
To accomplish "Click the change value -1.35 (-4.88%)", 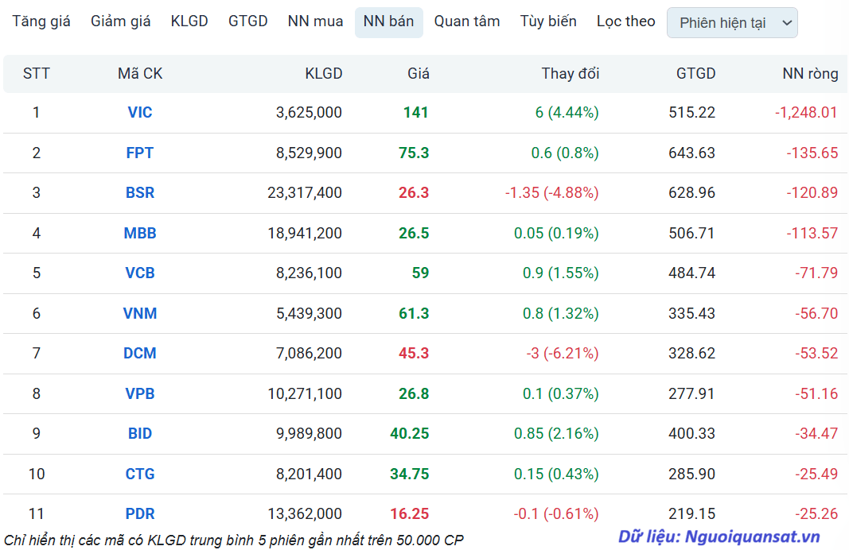I will (551, 192).
